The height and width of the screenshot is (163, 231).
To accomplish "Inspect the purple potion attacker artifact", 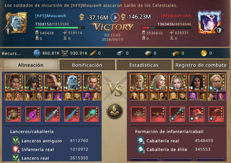I will tap(33, 114).
